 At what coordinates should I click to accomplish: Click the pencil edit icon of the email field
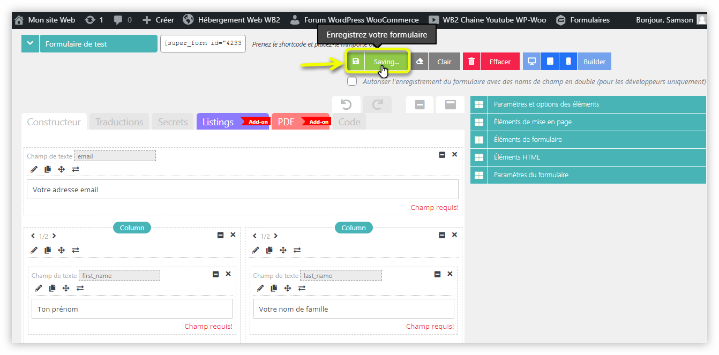click(34, 169)
